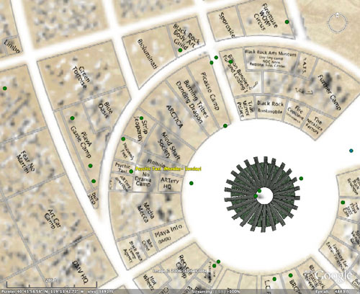The width and height of the screenshot is (360, 294).
Task: Click green placemark at Heavenly Tea camp
Action: (123, 139)
